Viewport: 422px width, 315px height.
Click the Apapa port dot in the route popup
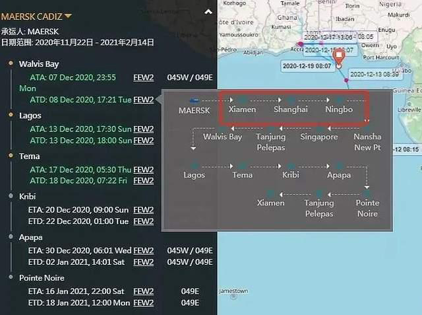pos(339,166)
